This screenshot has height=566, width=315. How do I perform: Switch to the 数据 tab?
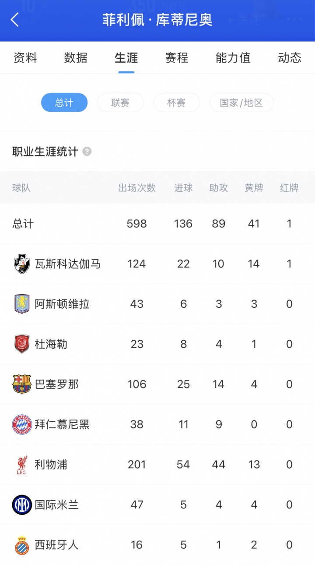click(x=76, y=58)
